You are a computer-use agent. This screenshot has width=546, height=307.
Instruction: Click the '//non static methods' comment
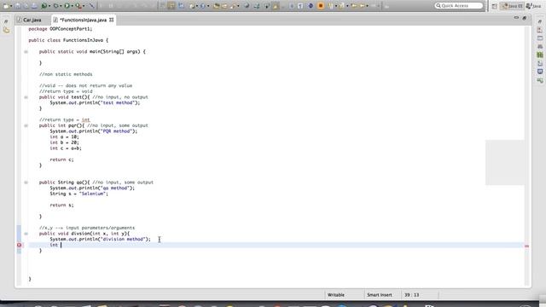coord(66,74)
